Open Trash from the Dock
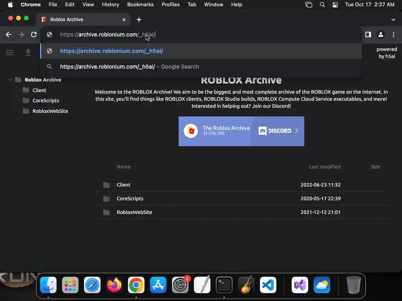Viewport: 402px width, 301px height. pyautogui.click(x=354, y=285)
